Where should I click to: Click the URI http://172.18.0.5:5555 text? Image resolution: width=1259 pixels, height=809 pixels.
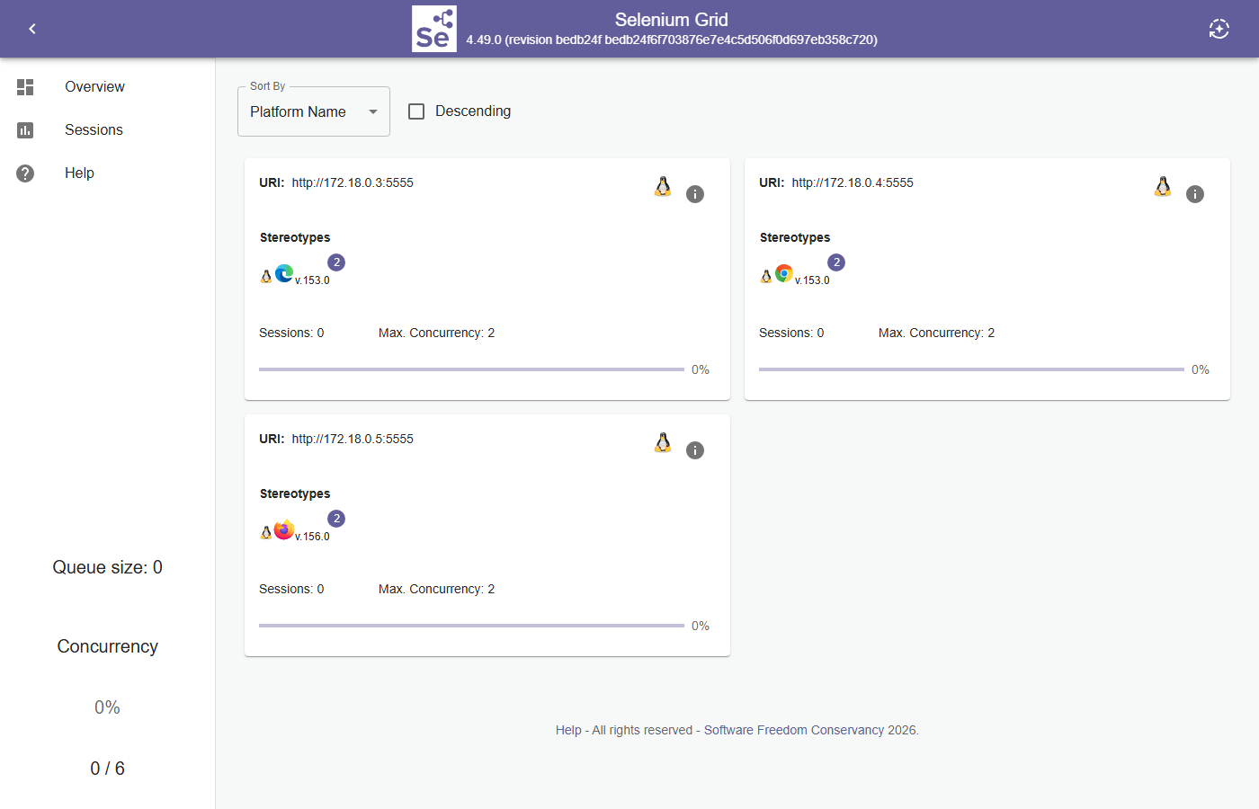[353, 439]
